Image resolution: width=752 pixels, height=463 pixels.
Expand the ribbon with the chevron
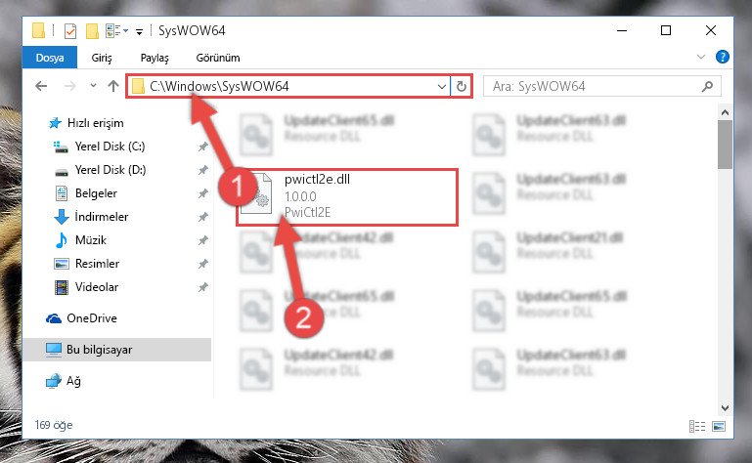701,57
